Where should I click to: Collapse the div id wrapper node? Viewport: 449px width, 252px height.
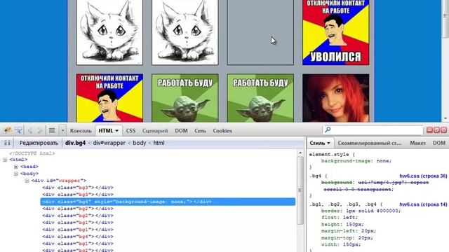pos(27,181)
